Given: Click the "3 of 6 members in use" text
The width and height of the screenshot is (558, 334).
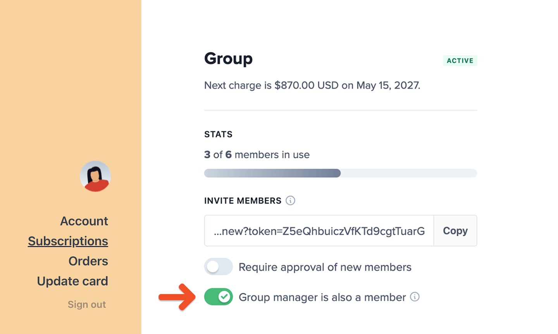Looking at the screenshot, I should 257,155.
